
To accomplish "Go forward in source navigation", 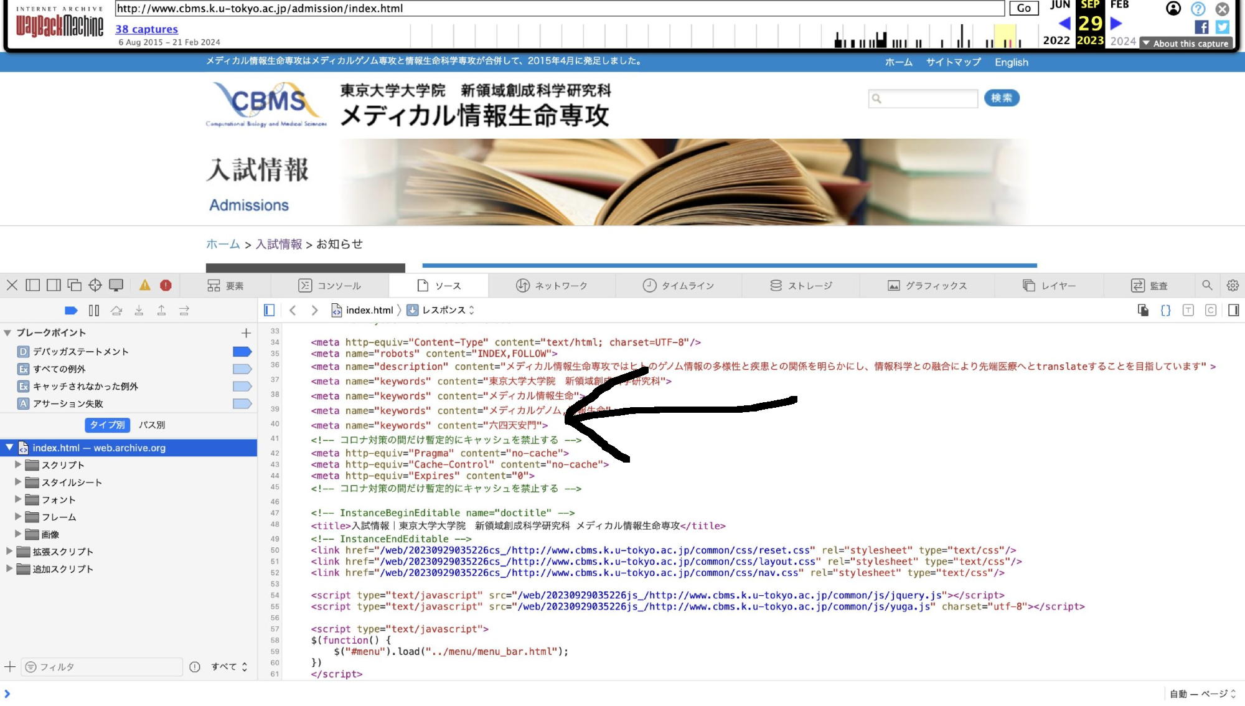I will [x=315, y=310].
